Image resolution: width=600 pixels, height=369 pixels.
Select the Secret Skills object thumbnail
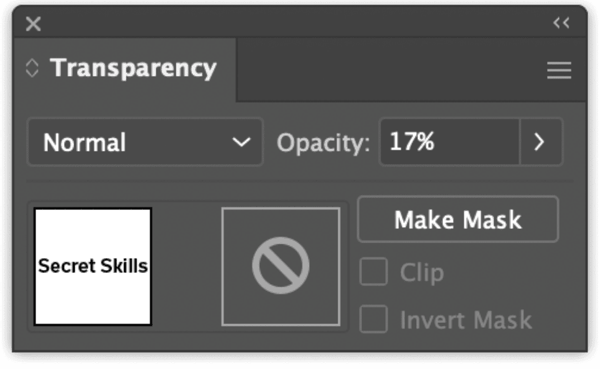coord(93,266)
